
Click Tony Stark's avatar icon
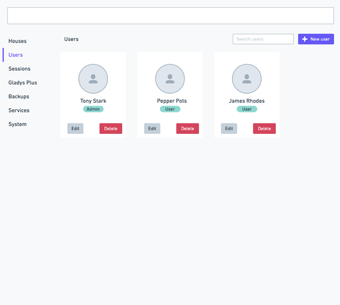(x=93, y=79)
